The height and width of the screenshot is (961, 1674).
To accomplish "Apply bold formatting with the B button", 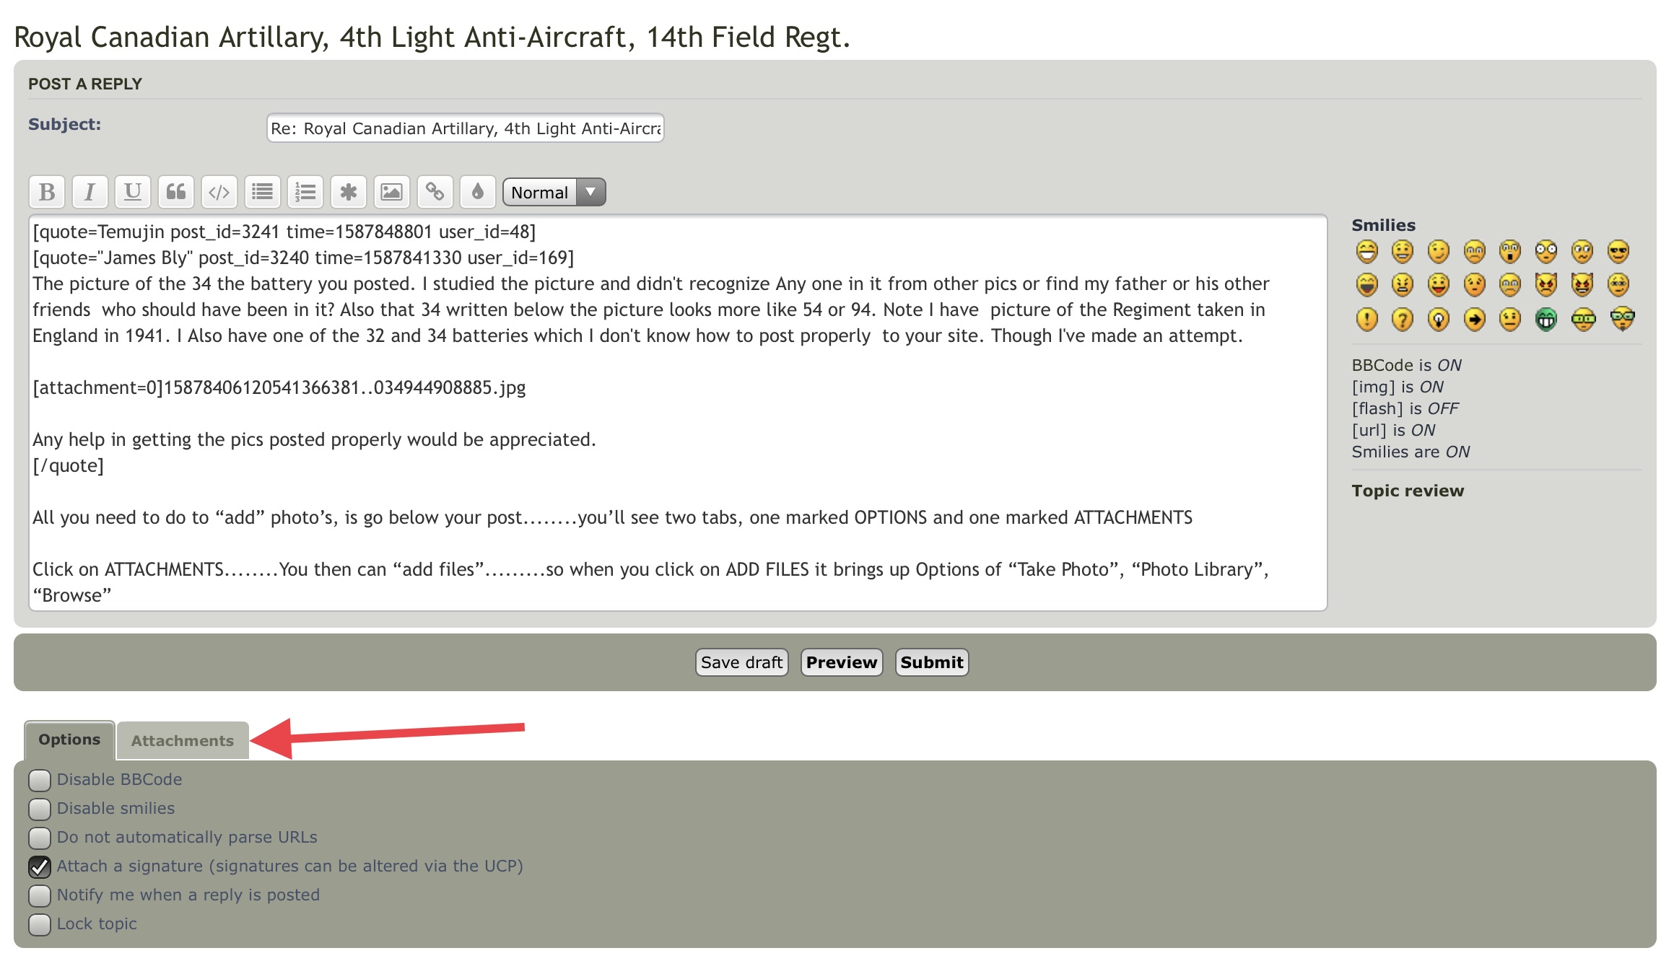I will [47, 192].
